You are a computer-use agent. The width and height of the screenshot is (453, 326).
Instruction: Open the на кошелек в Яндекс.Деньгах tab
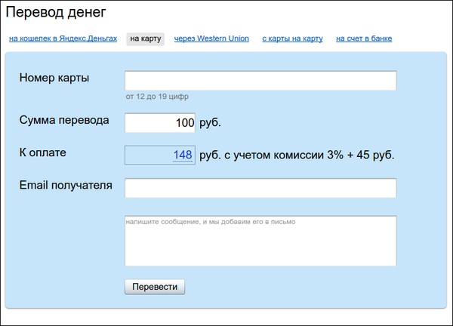point(63,38)
